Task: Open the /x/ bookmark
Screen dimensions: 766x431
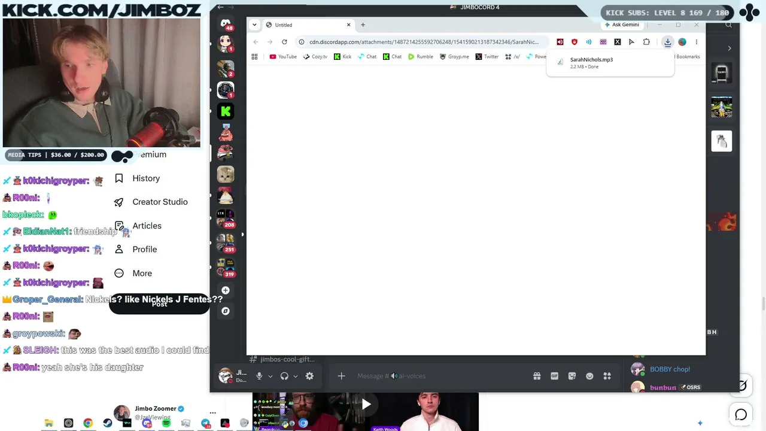Action: pyautogui.click(x=512, y=57)
